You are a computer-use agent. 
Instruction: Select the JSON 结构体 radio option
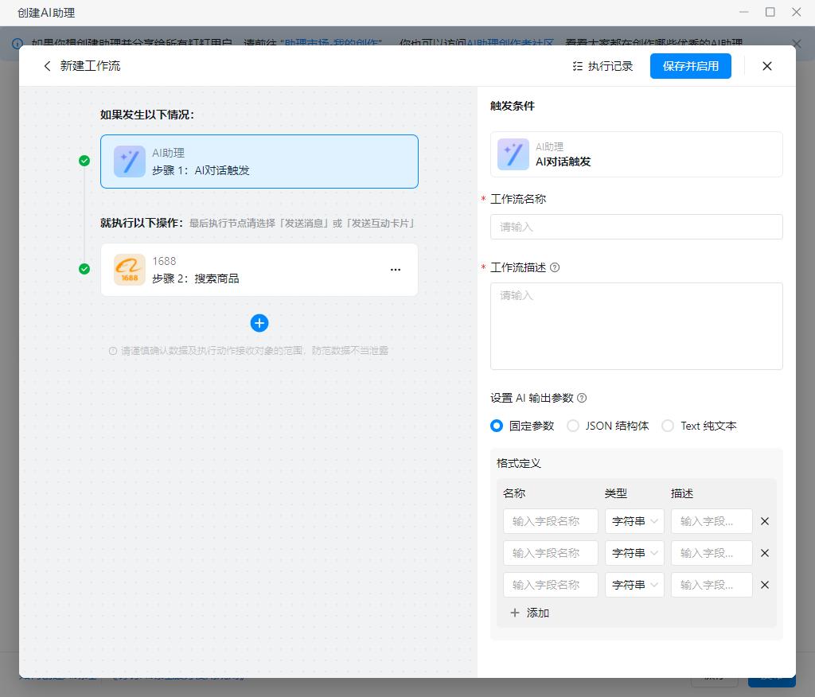573,426
